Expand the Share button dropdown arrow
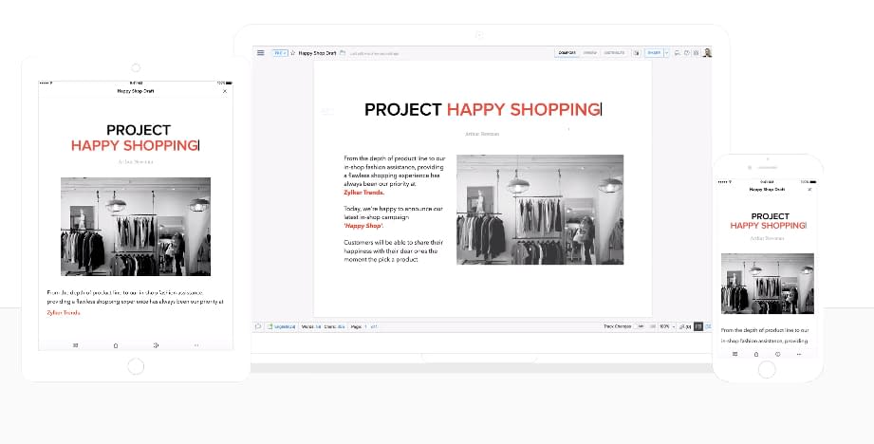The image size is (874, 444). (666, 53)
